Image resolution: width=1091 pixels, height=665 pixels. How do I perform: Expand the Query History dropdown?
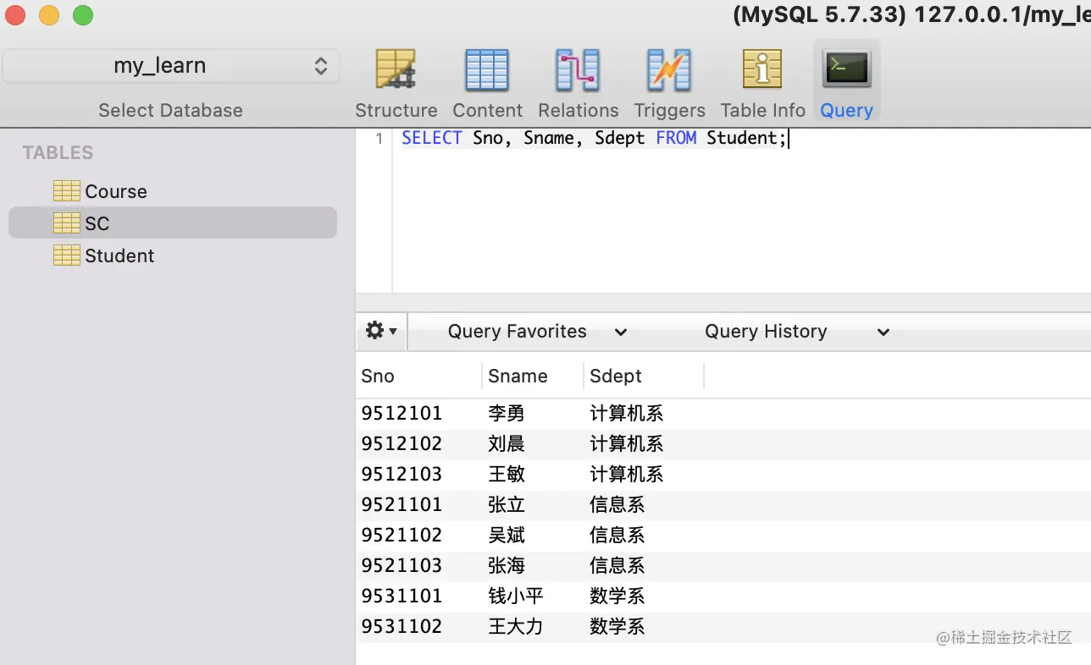pos(797,332)
